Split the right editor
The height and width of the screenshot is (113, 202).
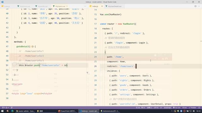click(x=195, y=6)
